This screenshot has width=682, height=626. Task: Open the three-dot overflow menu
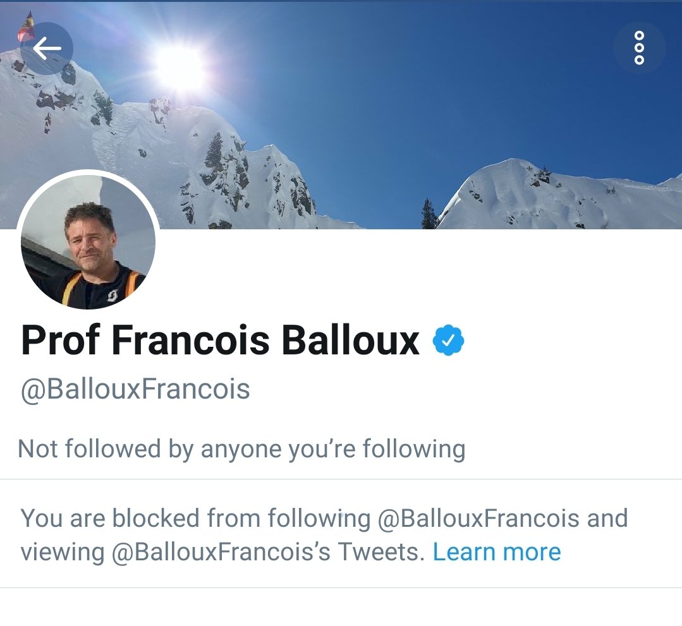(639, 48)
